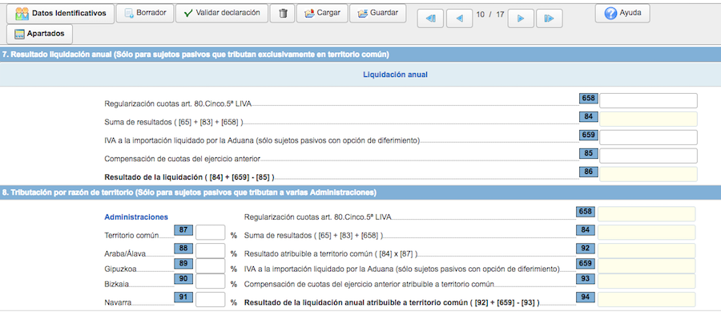Click the Borrador button
The width and height of the screenshot is (721, 328).
[x=144, y=14]
